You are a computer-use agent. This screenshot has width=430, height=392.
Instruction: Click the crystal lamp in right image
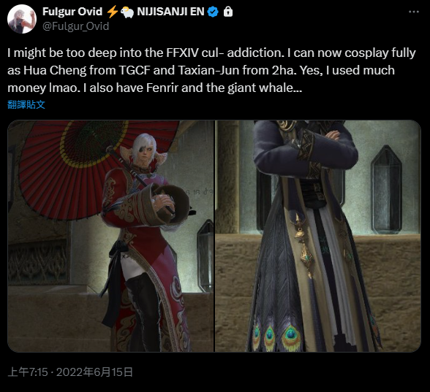coord(386,189)
